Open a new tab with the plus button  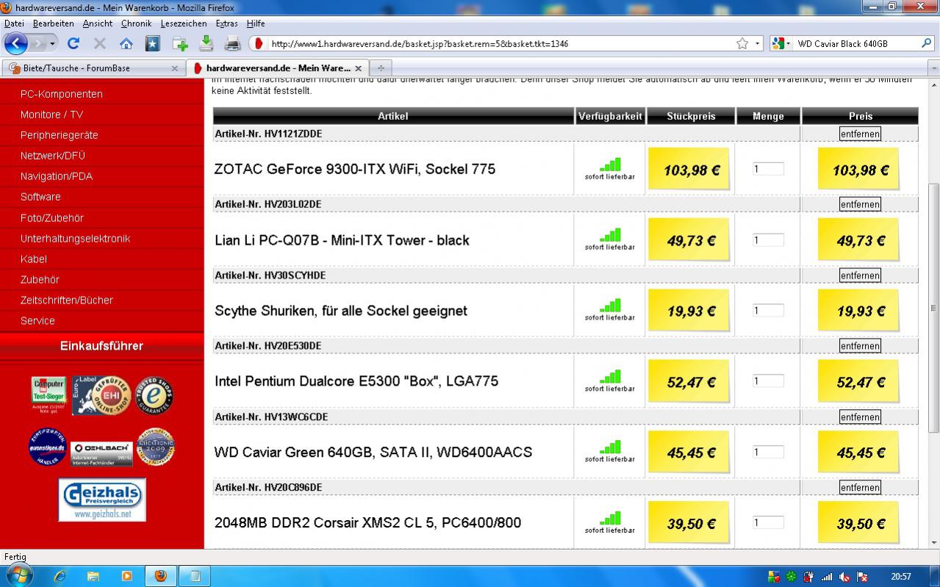381,68
